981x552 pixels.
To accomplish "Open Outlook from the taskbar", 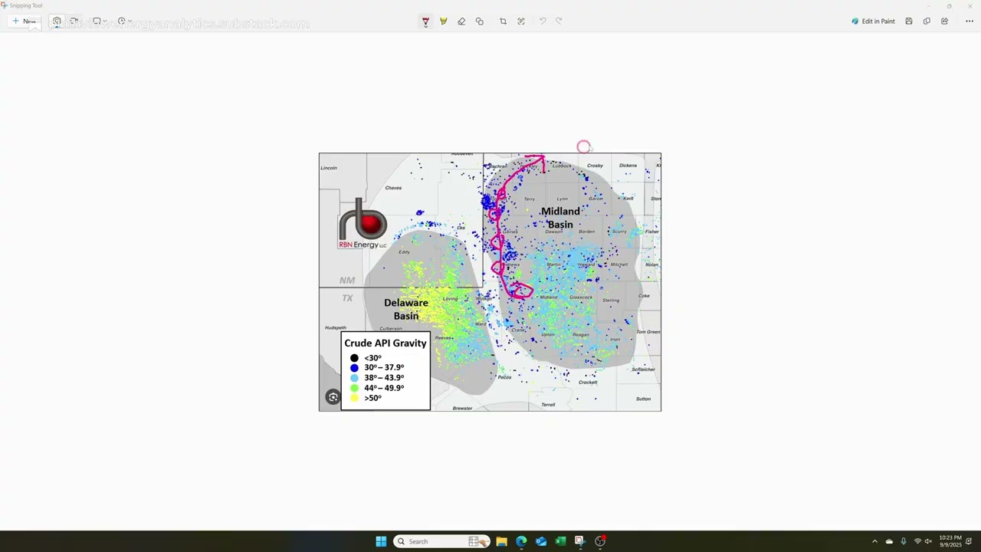I will [541, 541].
